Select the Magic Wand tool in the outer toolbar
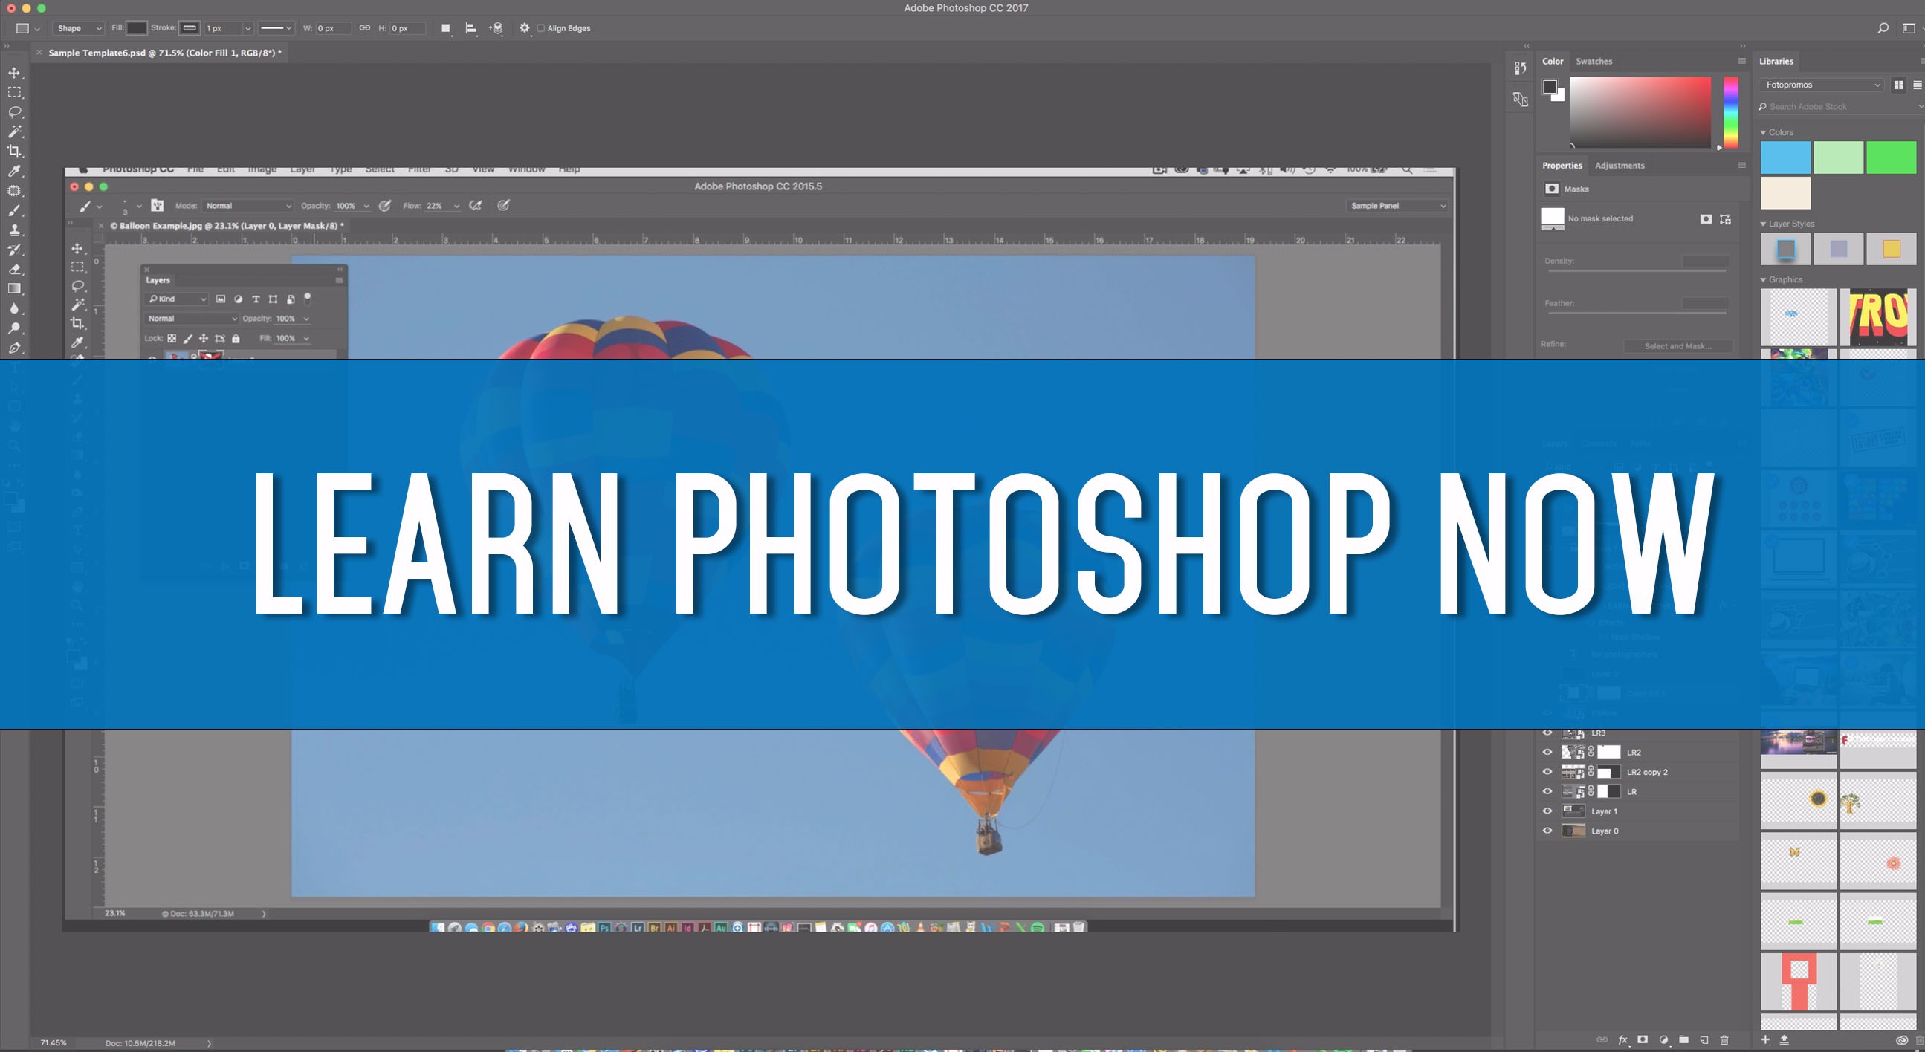This screenshot has width=1925, height=1052. [14, 131]
